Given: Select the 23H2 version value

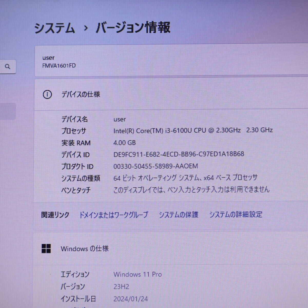Looking at the screenshot, I should click(121, 286).
